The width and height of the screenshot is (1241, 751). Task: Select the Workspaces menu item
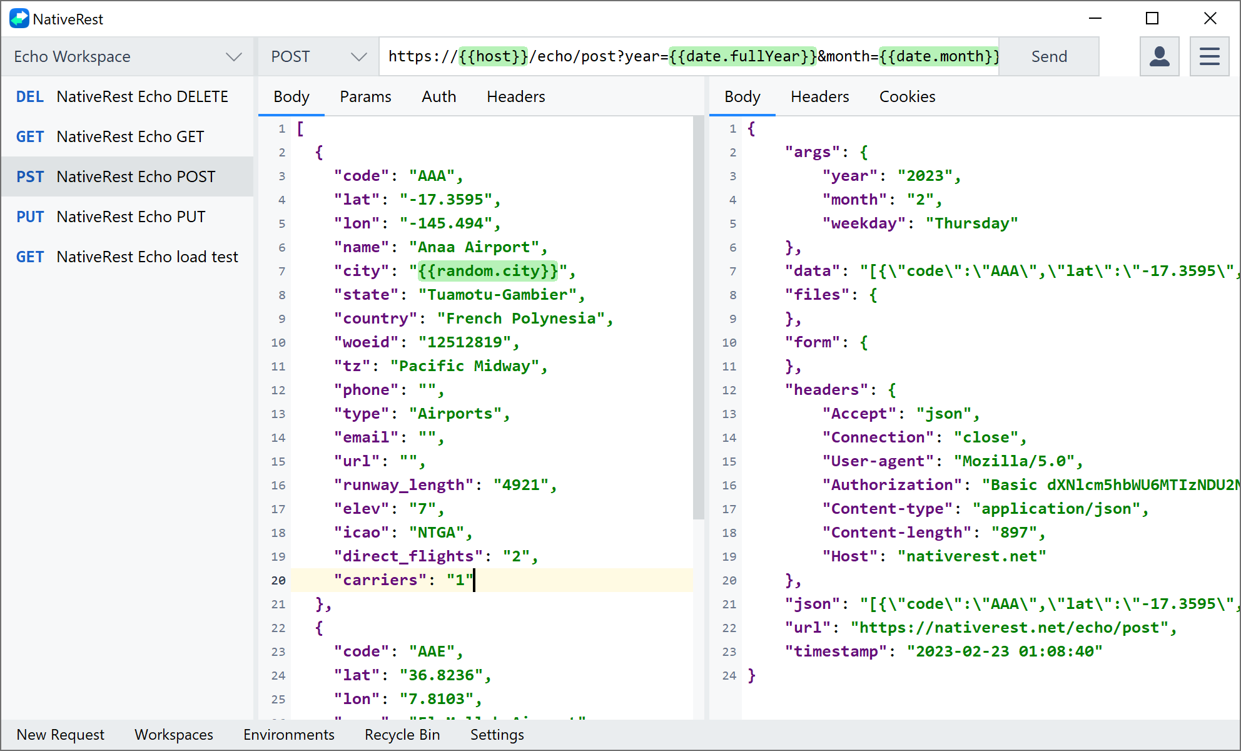pyautogui.click(x=173, y=733)
